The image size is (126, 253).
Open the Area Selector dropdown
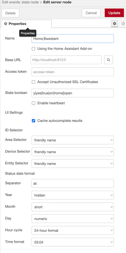point(73,140)
